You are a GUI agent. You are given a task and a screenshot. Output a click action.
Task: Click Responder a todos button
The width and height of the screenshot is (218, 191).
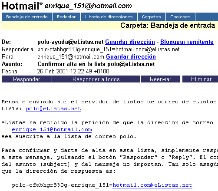(x=96, y=79)
